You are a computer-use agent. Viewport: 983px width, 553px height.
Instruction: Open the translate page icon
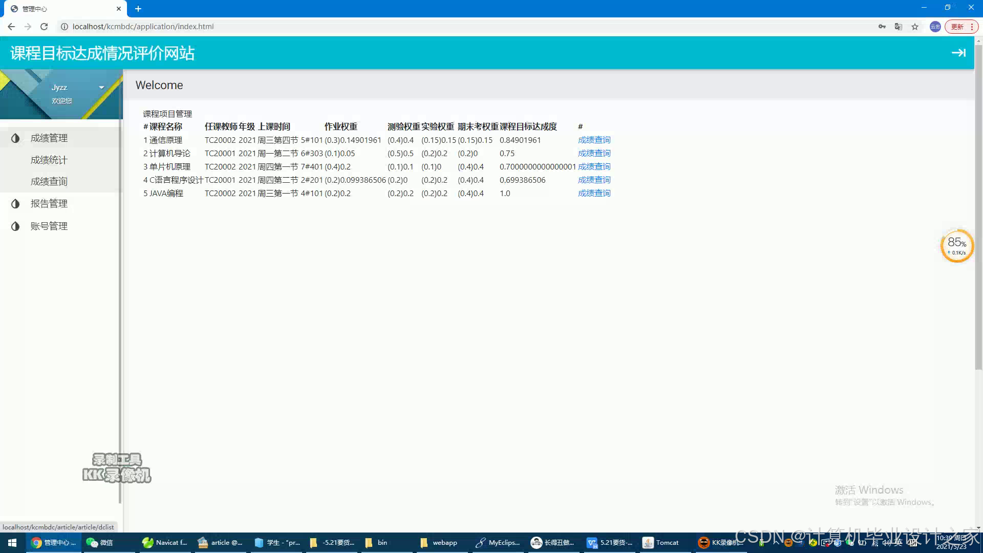[x=898, y=27]
